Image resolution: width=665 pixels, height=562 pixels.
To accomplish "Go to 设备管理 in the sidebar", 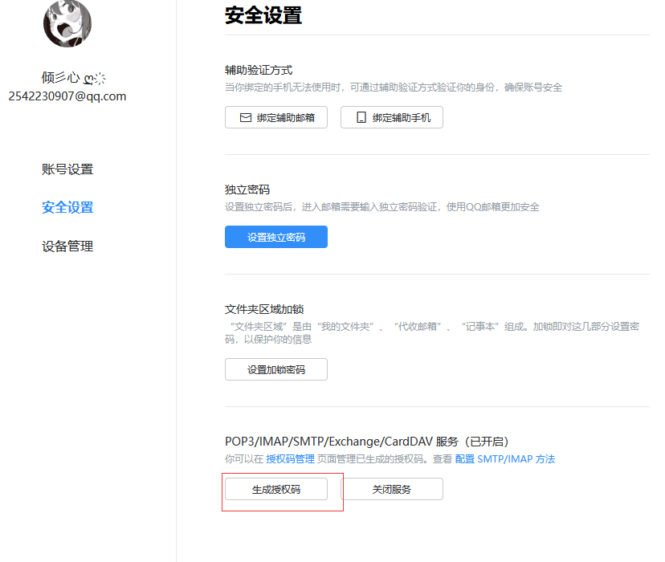I will [x=67, y=246].
